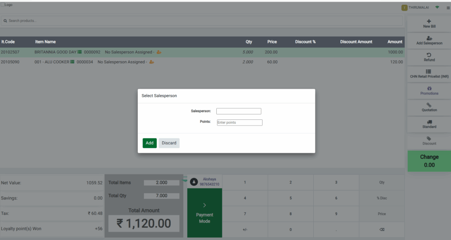Viewport: 451px width, 240px height.
Task: Click the Search products box
Action: click(x=202, y=21)
